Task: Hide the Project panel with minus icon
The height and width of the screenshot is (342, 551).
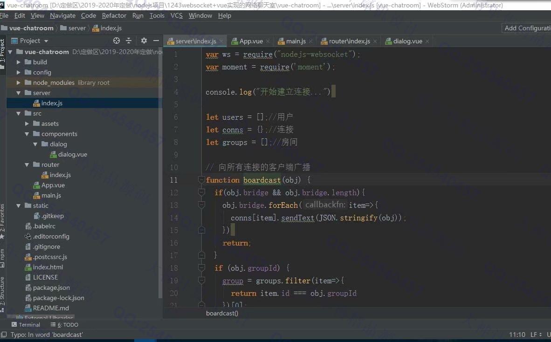Action: click(156, 41)
